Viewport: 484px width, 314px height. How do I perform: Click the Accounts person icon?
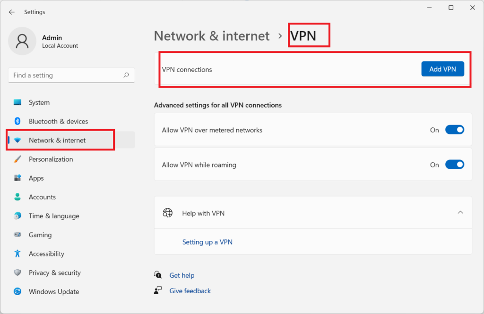[17, 197]
